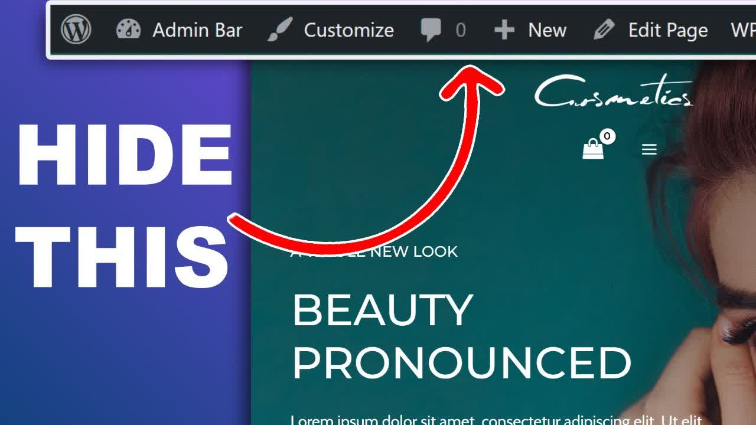Open the Customize link
Viewport: 756px width, 425px height.
tap(348, 30)
